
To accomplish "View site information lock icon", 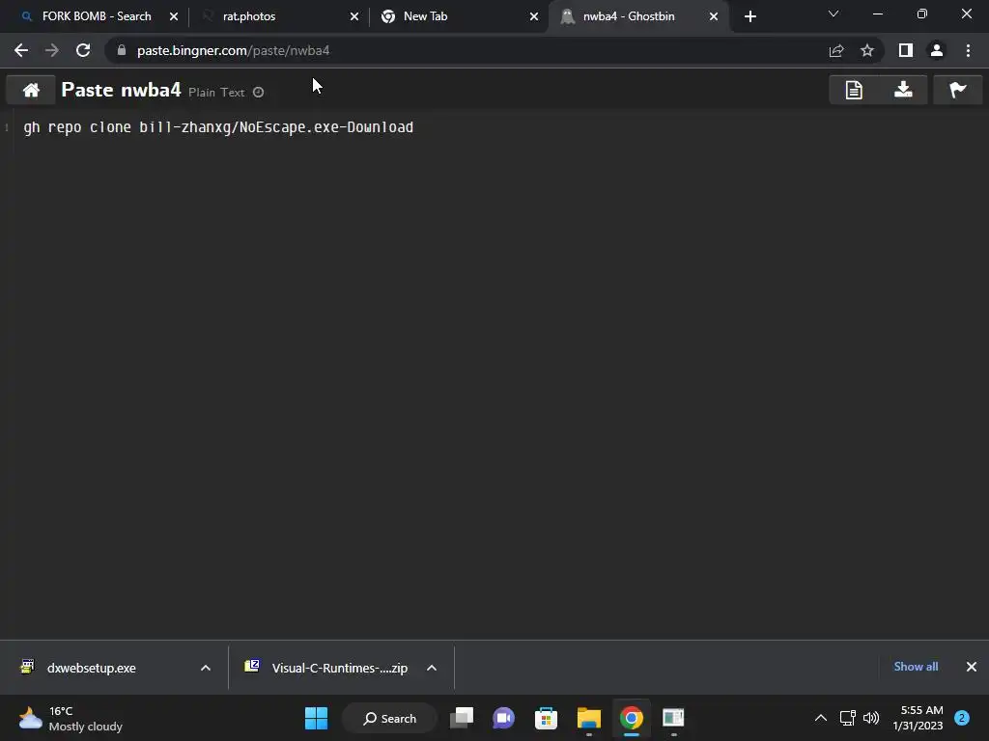I will pyautogui.click(x=122, y=50).
